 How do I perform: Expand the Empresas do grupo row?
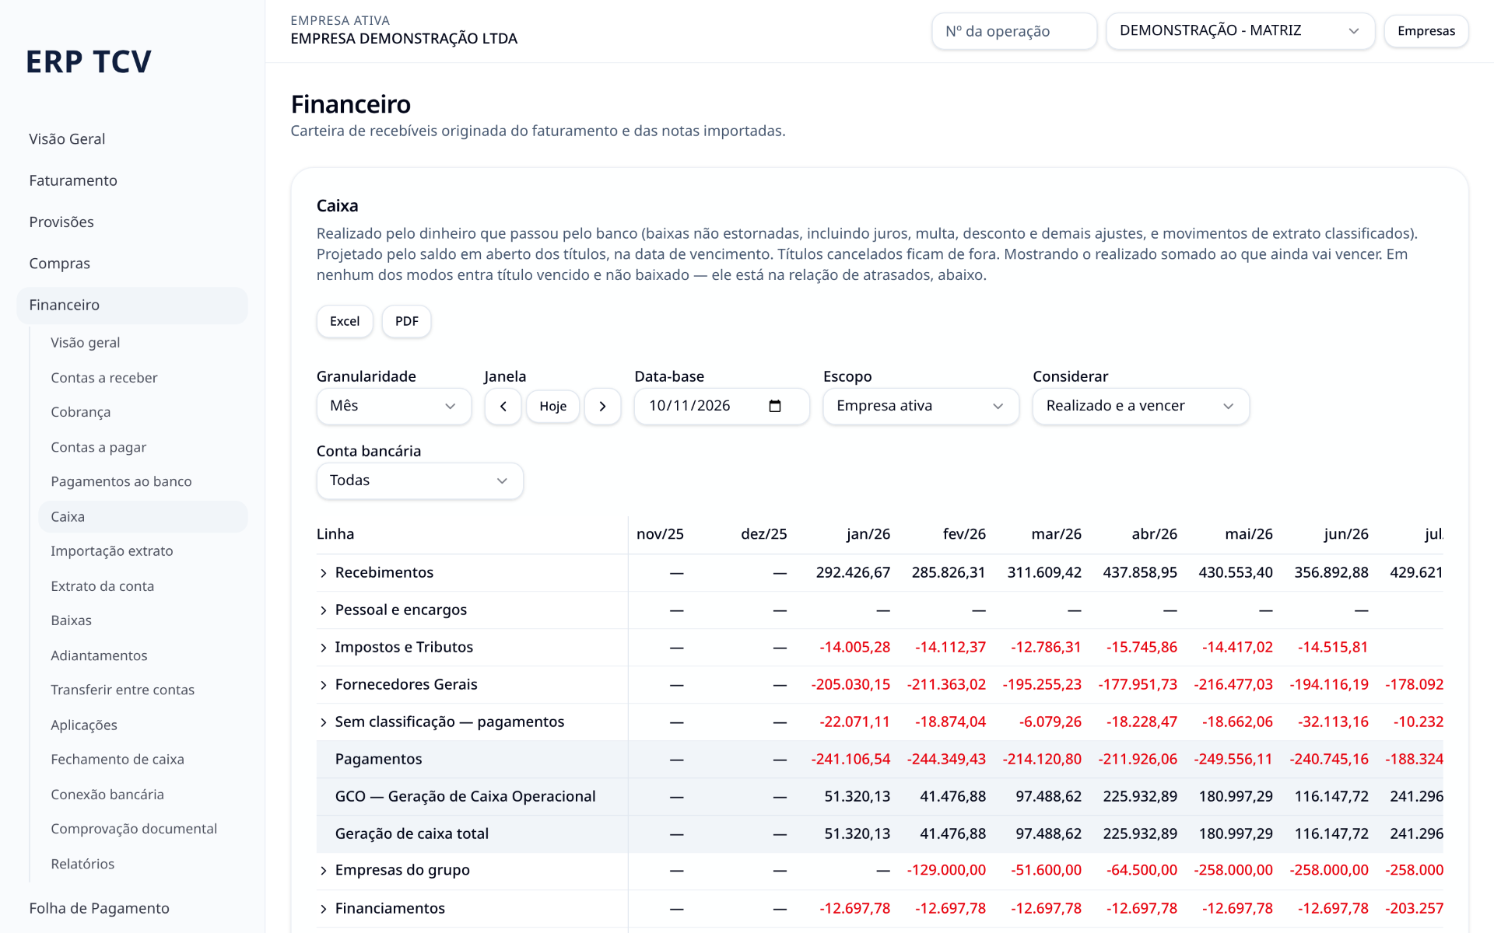click(324, 871)
